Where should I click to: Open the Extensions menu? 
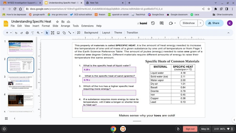(87, 26)
